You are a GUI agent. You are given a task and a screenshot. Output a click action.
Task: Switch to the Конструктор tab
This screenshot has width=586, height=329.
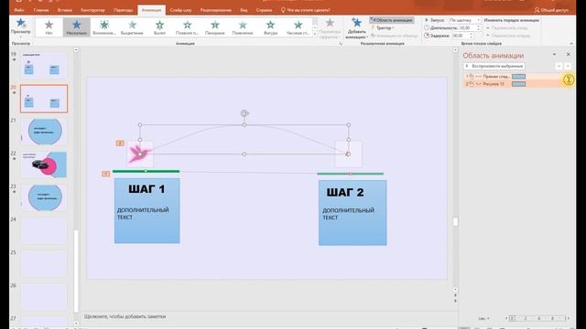click(x=92, y=10)
